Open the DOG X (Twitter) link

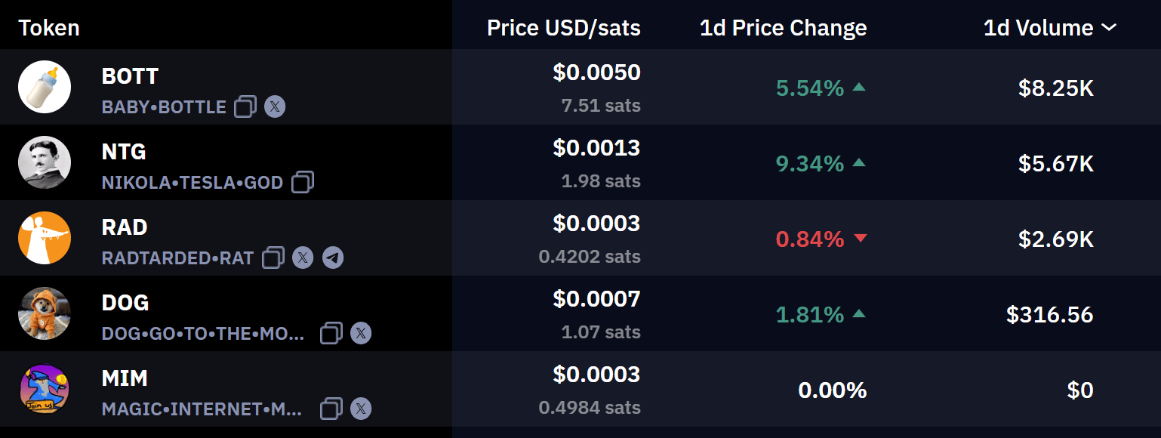point(361,333)
